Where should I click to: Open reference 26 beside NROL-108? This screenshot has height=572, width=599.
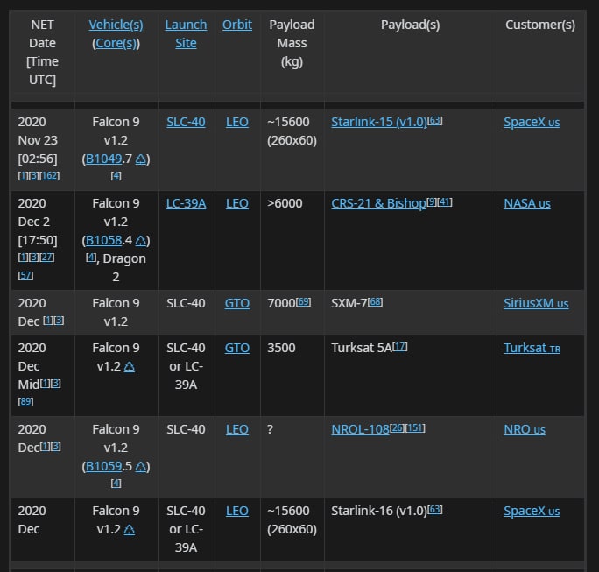pos(398,427)
